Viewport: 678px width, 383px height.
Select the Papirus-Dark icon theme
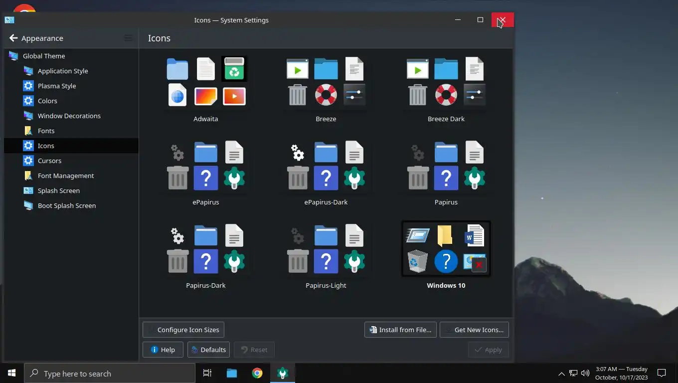point(205,255)
